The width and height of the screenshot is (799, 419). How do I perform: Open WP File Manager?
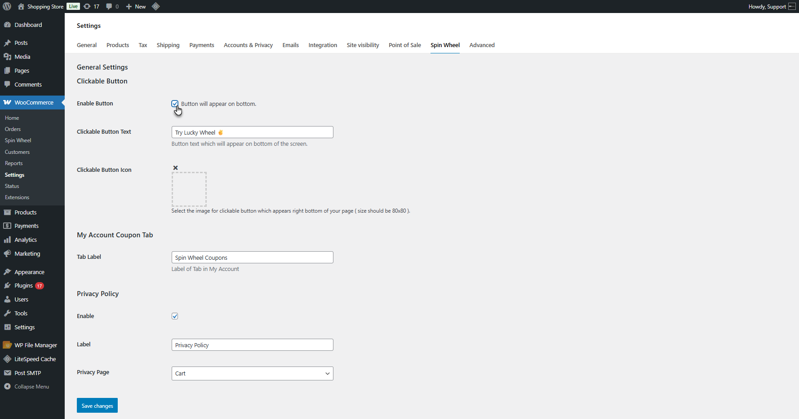pyautogui.click(x=36, y=345)
